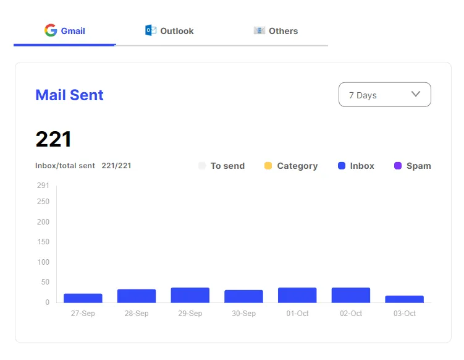Click the Spam legend label
This screenshot has height=360, width=464.
[419, 166]
